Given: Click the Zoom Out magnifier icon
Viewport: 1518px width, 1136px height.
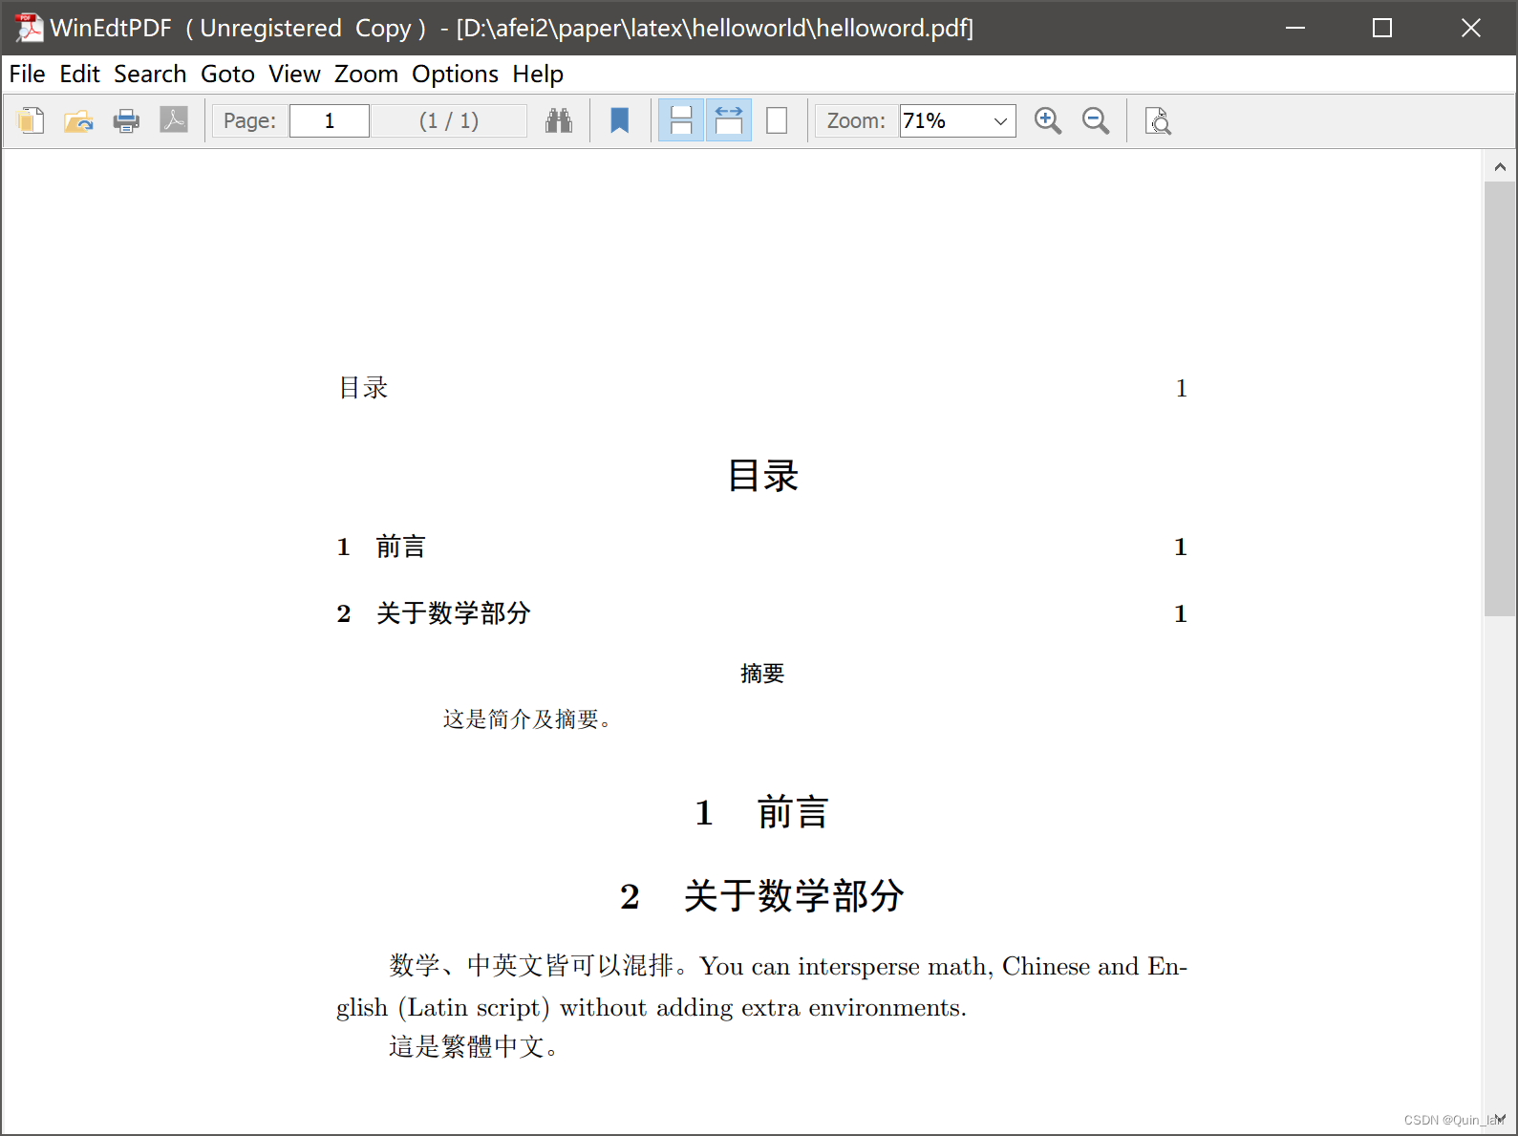Looking at the screenshot, I should 1096,120.
